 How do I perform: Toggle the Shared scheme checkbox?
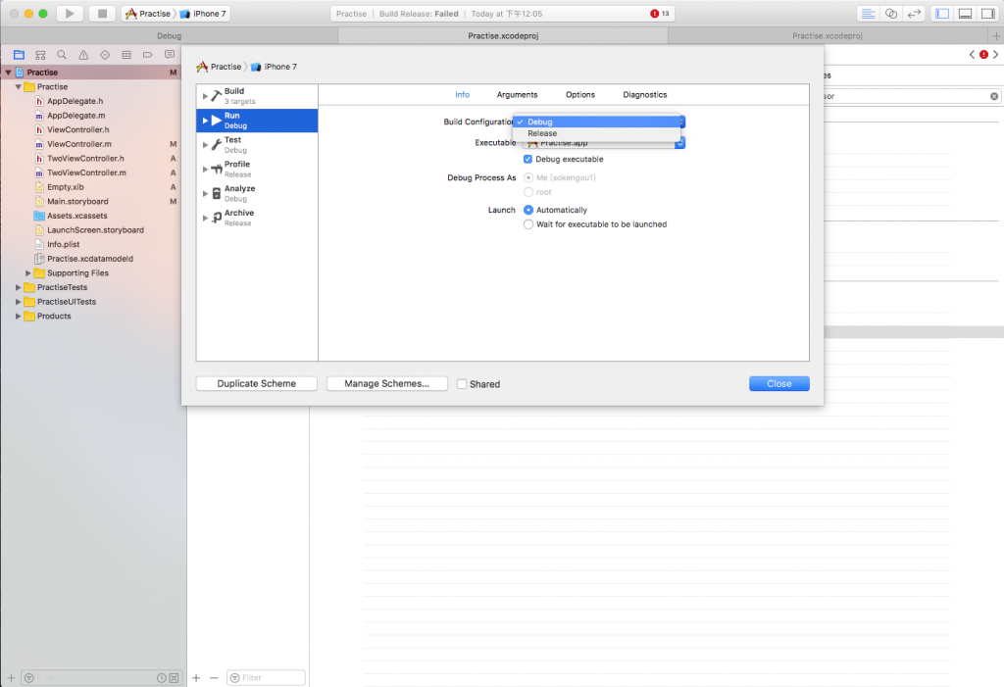pyautogui.click(x=462, y=384)
